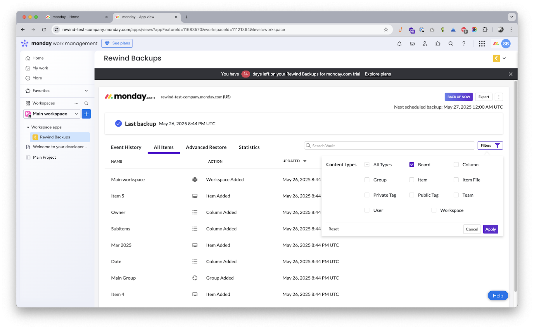Switch to Event History tab
Screen dimensions: 534x329
pyautogui.click(x=126, y=147)
